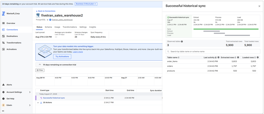Screen dimensions: 264x114
Task: Click the Overview sidebar label
Action: tap(11, 23)
